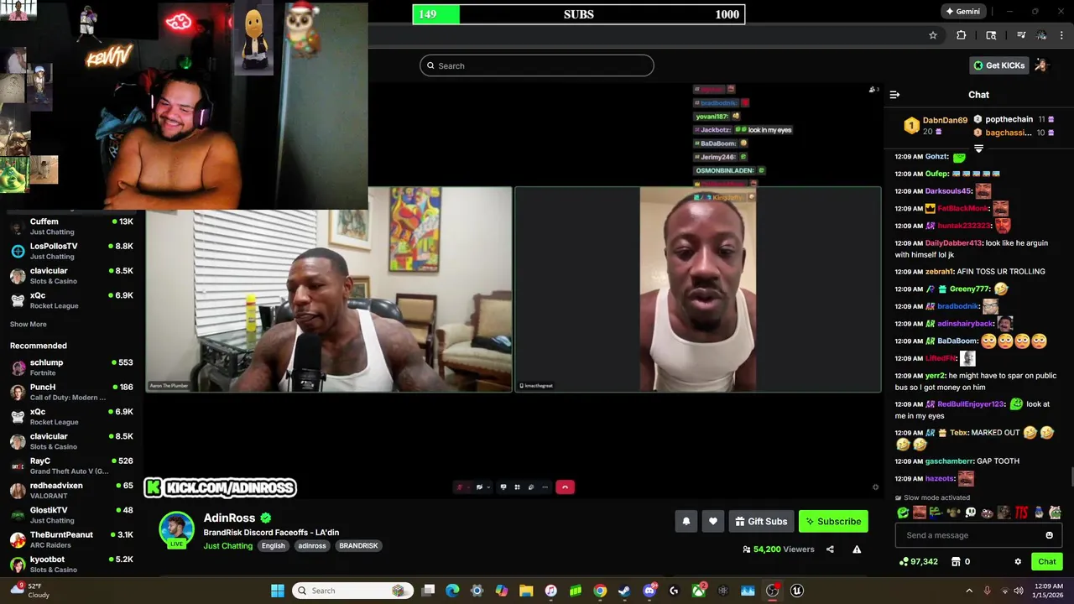This screenshot has height=604, width=1074.
Task: Open Gemini in the browser title bar
Action: tap(962, 12)
